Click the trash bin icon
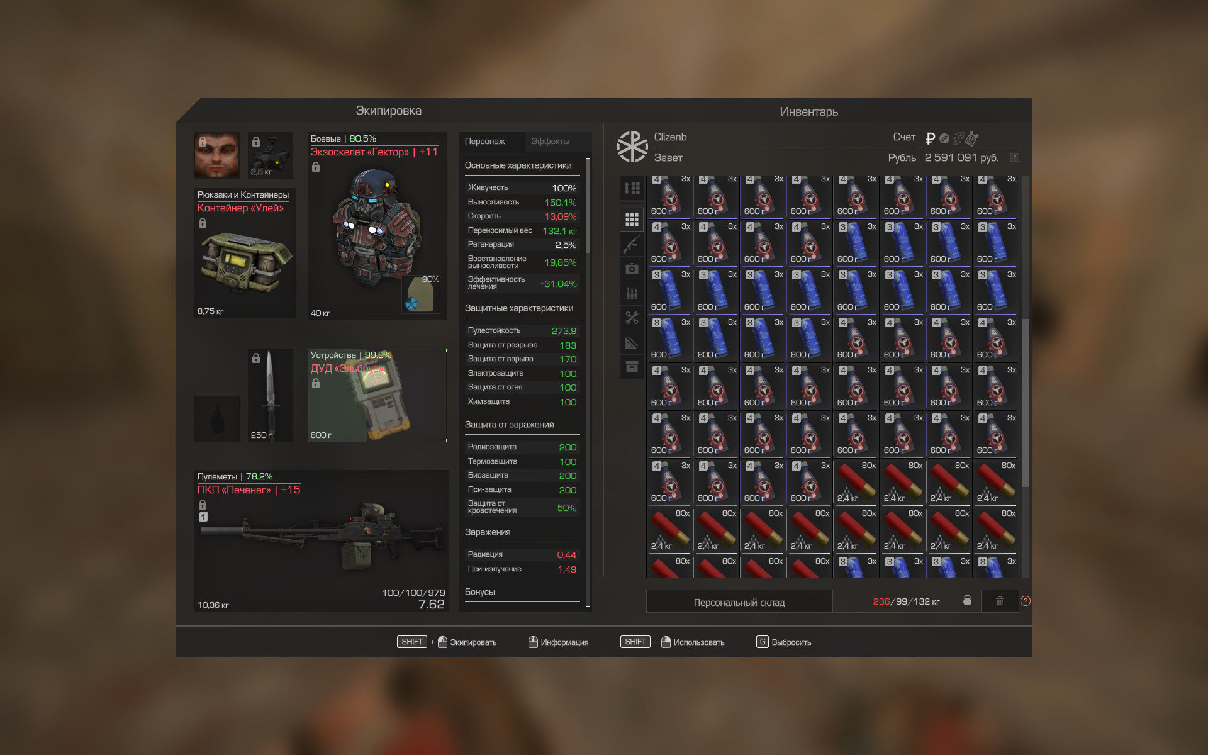The width and height of the screenshot is (1208, 755). (x=1000, y=601)
